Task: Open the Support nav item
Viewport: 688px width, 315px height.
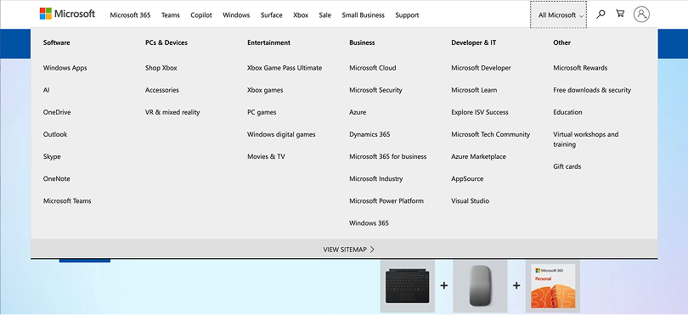Action: 407,15
